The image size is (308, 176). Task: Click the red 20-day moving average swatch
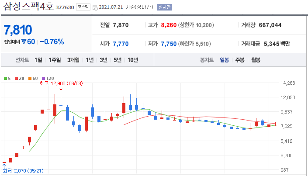(16, 79)
